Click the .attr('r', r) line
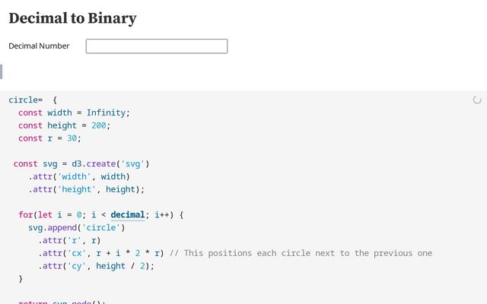487x304 pixels. point(70,240)
